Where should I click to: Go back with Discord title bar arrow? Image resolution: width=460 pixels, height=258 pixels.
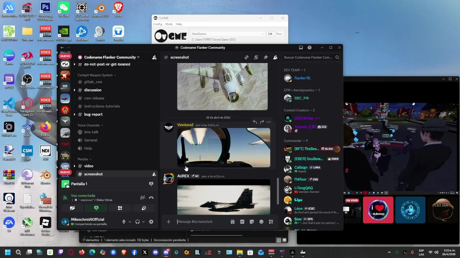pos(62,48)
